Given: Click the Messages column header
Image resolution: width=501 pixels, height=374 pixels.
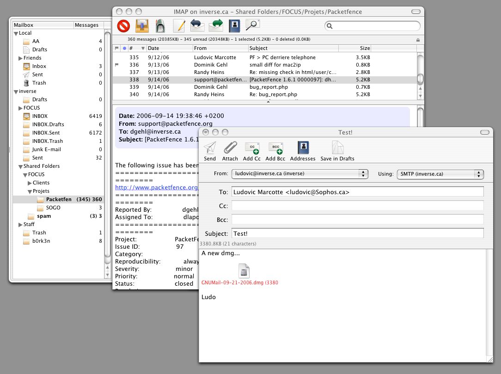Looking at the screenshot, I should [x=88, y=25].
